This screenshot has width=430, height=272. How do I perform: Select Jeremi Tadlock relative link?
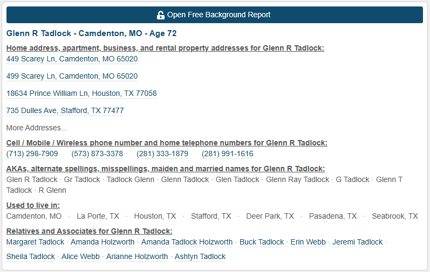click(x=357, y=242)
